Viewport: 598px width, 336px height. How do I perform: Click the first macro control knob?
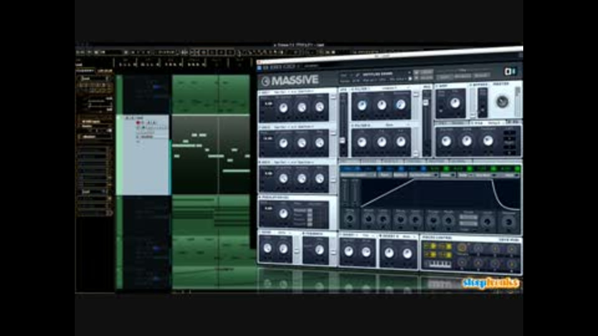click(x=462, y=248)
